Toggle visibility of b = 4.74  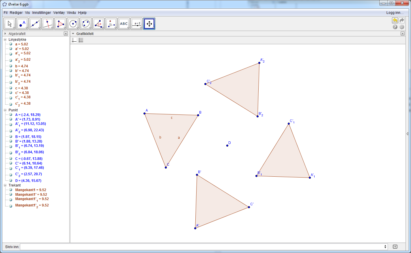[x=11, y=66]
